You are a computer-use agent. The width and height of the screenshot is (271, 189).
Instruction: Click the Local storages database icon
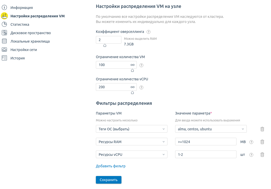pos(4,41)
